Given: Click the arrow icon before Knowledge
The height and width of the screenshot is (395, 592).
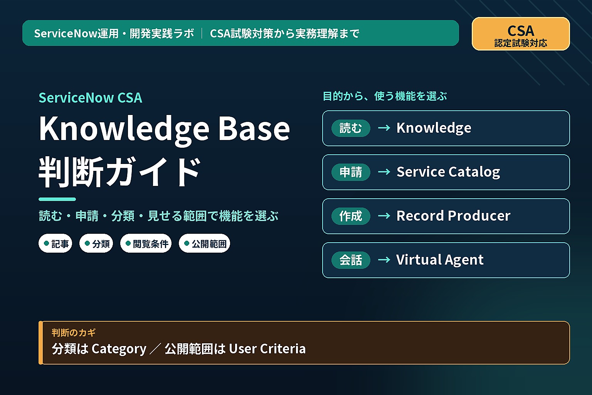Looking at the screenshot, I should pos(384,128).
